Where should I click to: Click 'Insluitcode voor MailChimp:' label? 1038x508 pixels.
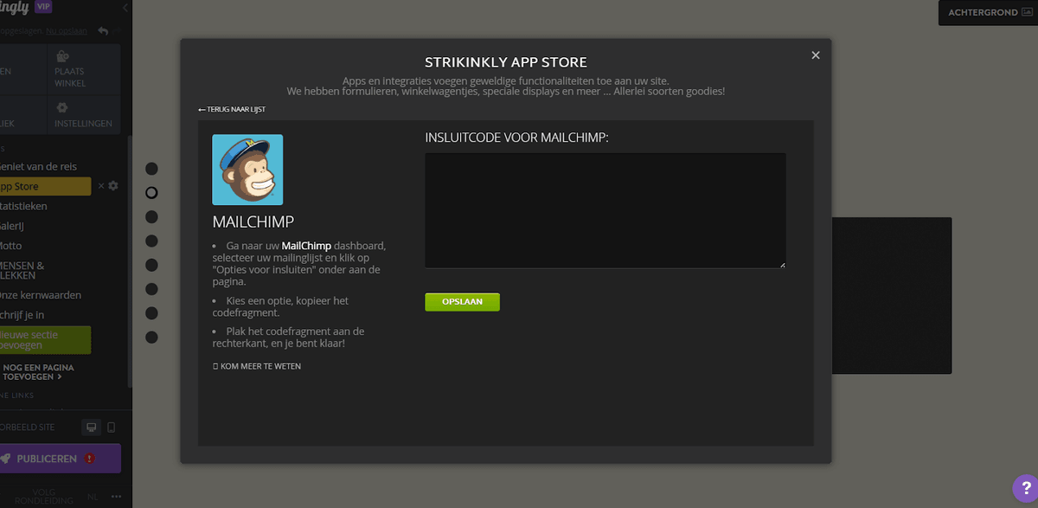(x=516, y=138)
